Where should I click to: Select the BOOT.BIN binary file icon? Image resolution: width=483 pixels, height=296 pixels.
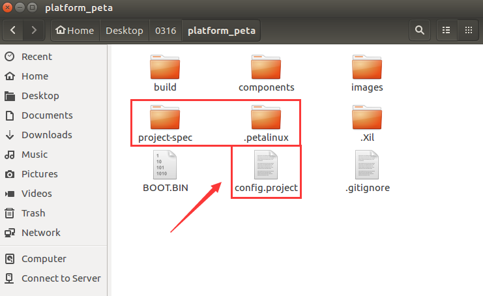pos(165,164)
